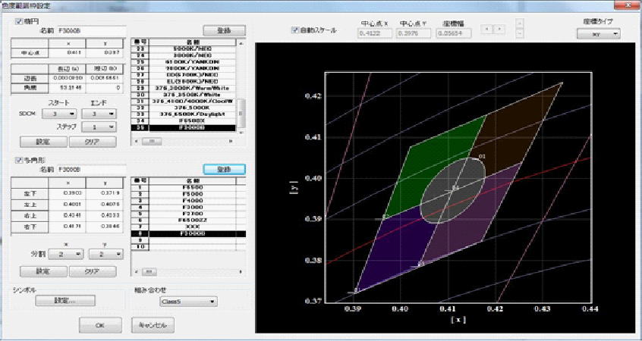This screenshot has width=642, height=341.
Task: Click 登録 button in ellipse section
Action: [x=225, y=30]
